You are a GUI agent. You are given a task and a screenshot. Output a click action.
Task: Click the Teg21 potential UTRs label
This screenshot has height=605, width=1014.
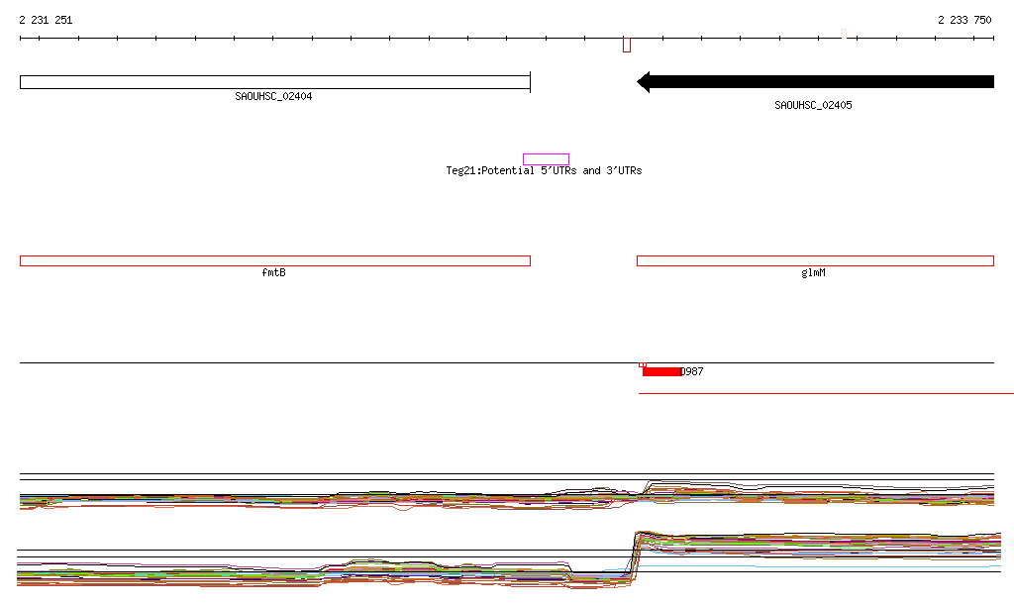click(x=544, y=170)
